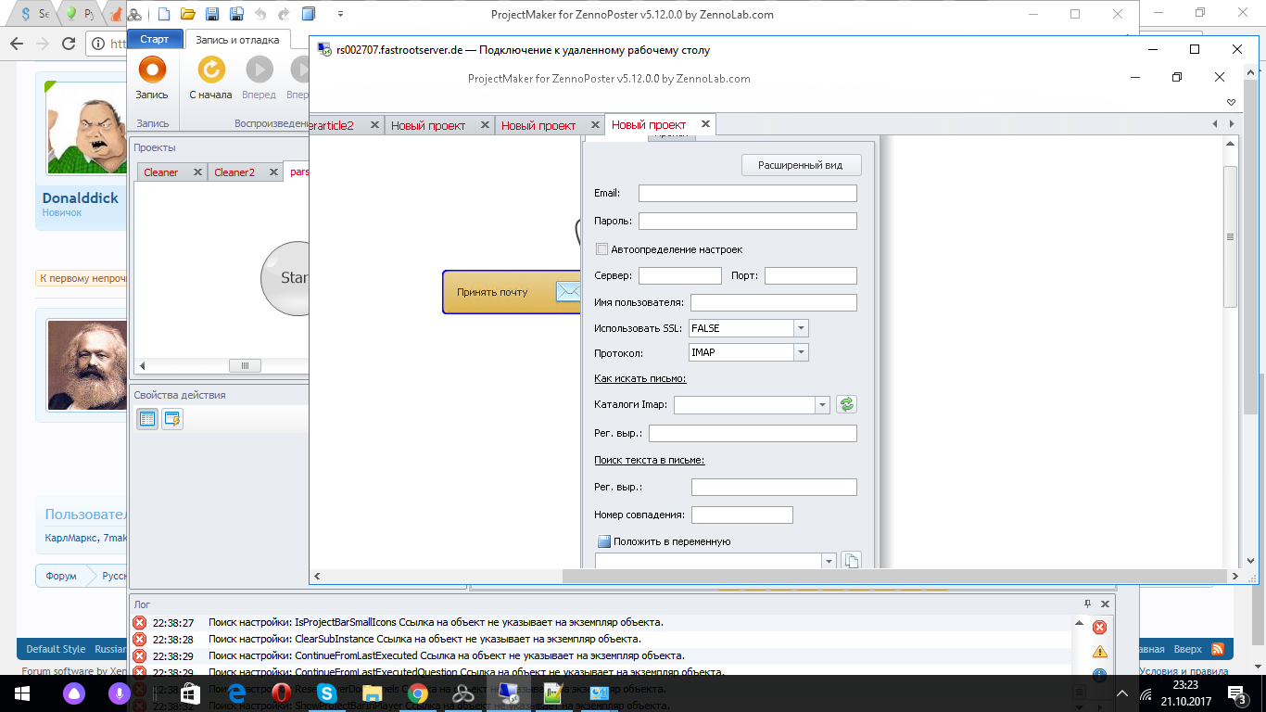Toggle the Положить в переменную checkbox
The image size is (1266, 712).
coord(603,541)
